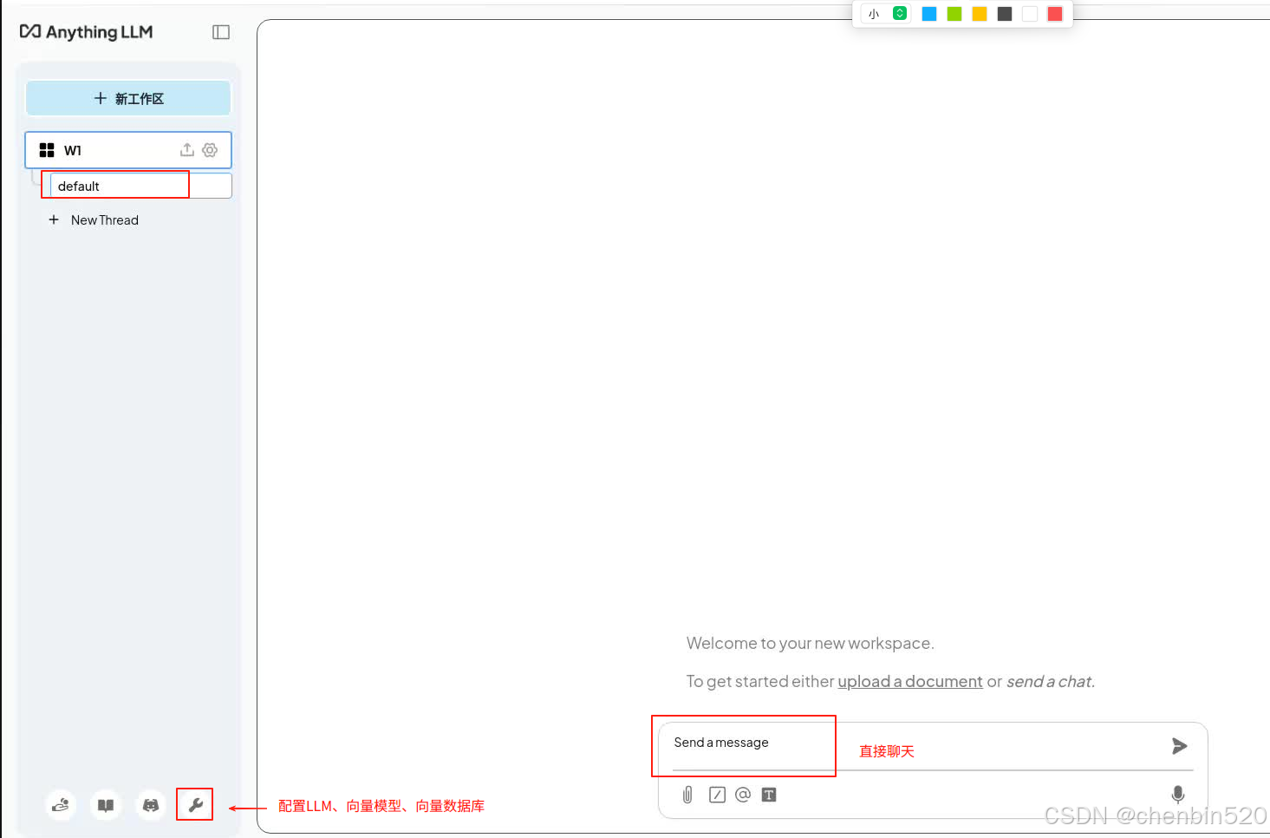The image size is (1270, 838).
Task: Start voice input with the microphone icon
Action: pyautogui.click(x=1177, y=794)
